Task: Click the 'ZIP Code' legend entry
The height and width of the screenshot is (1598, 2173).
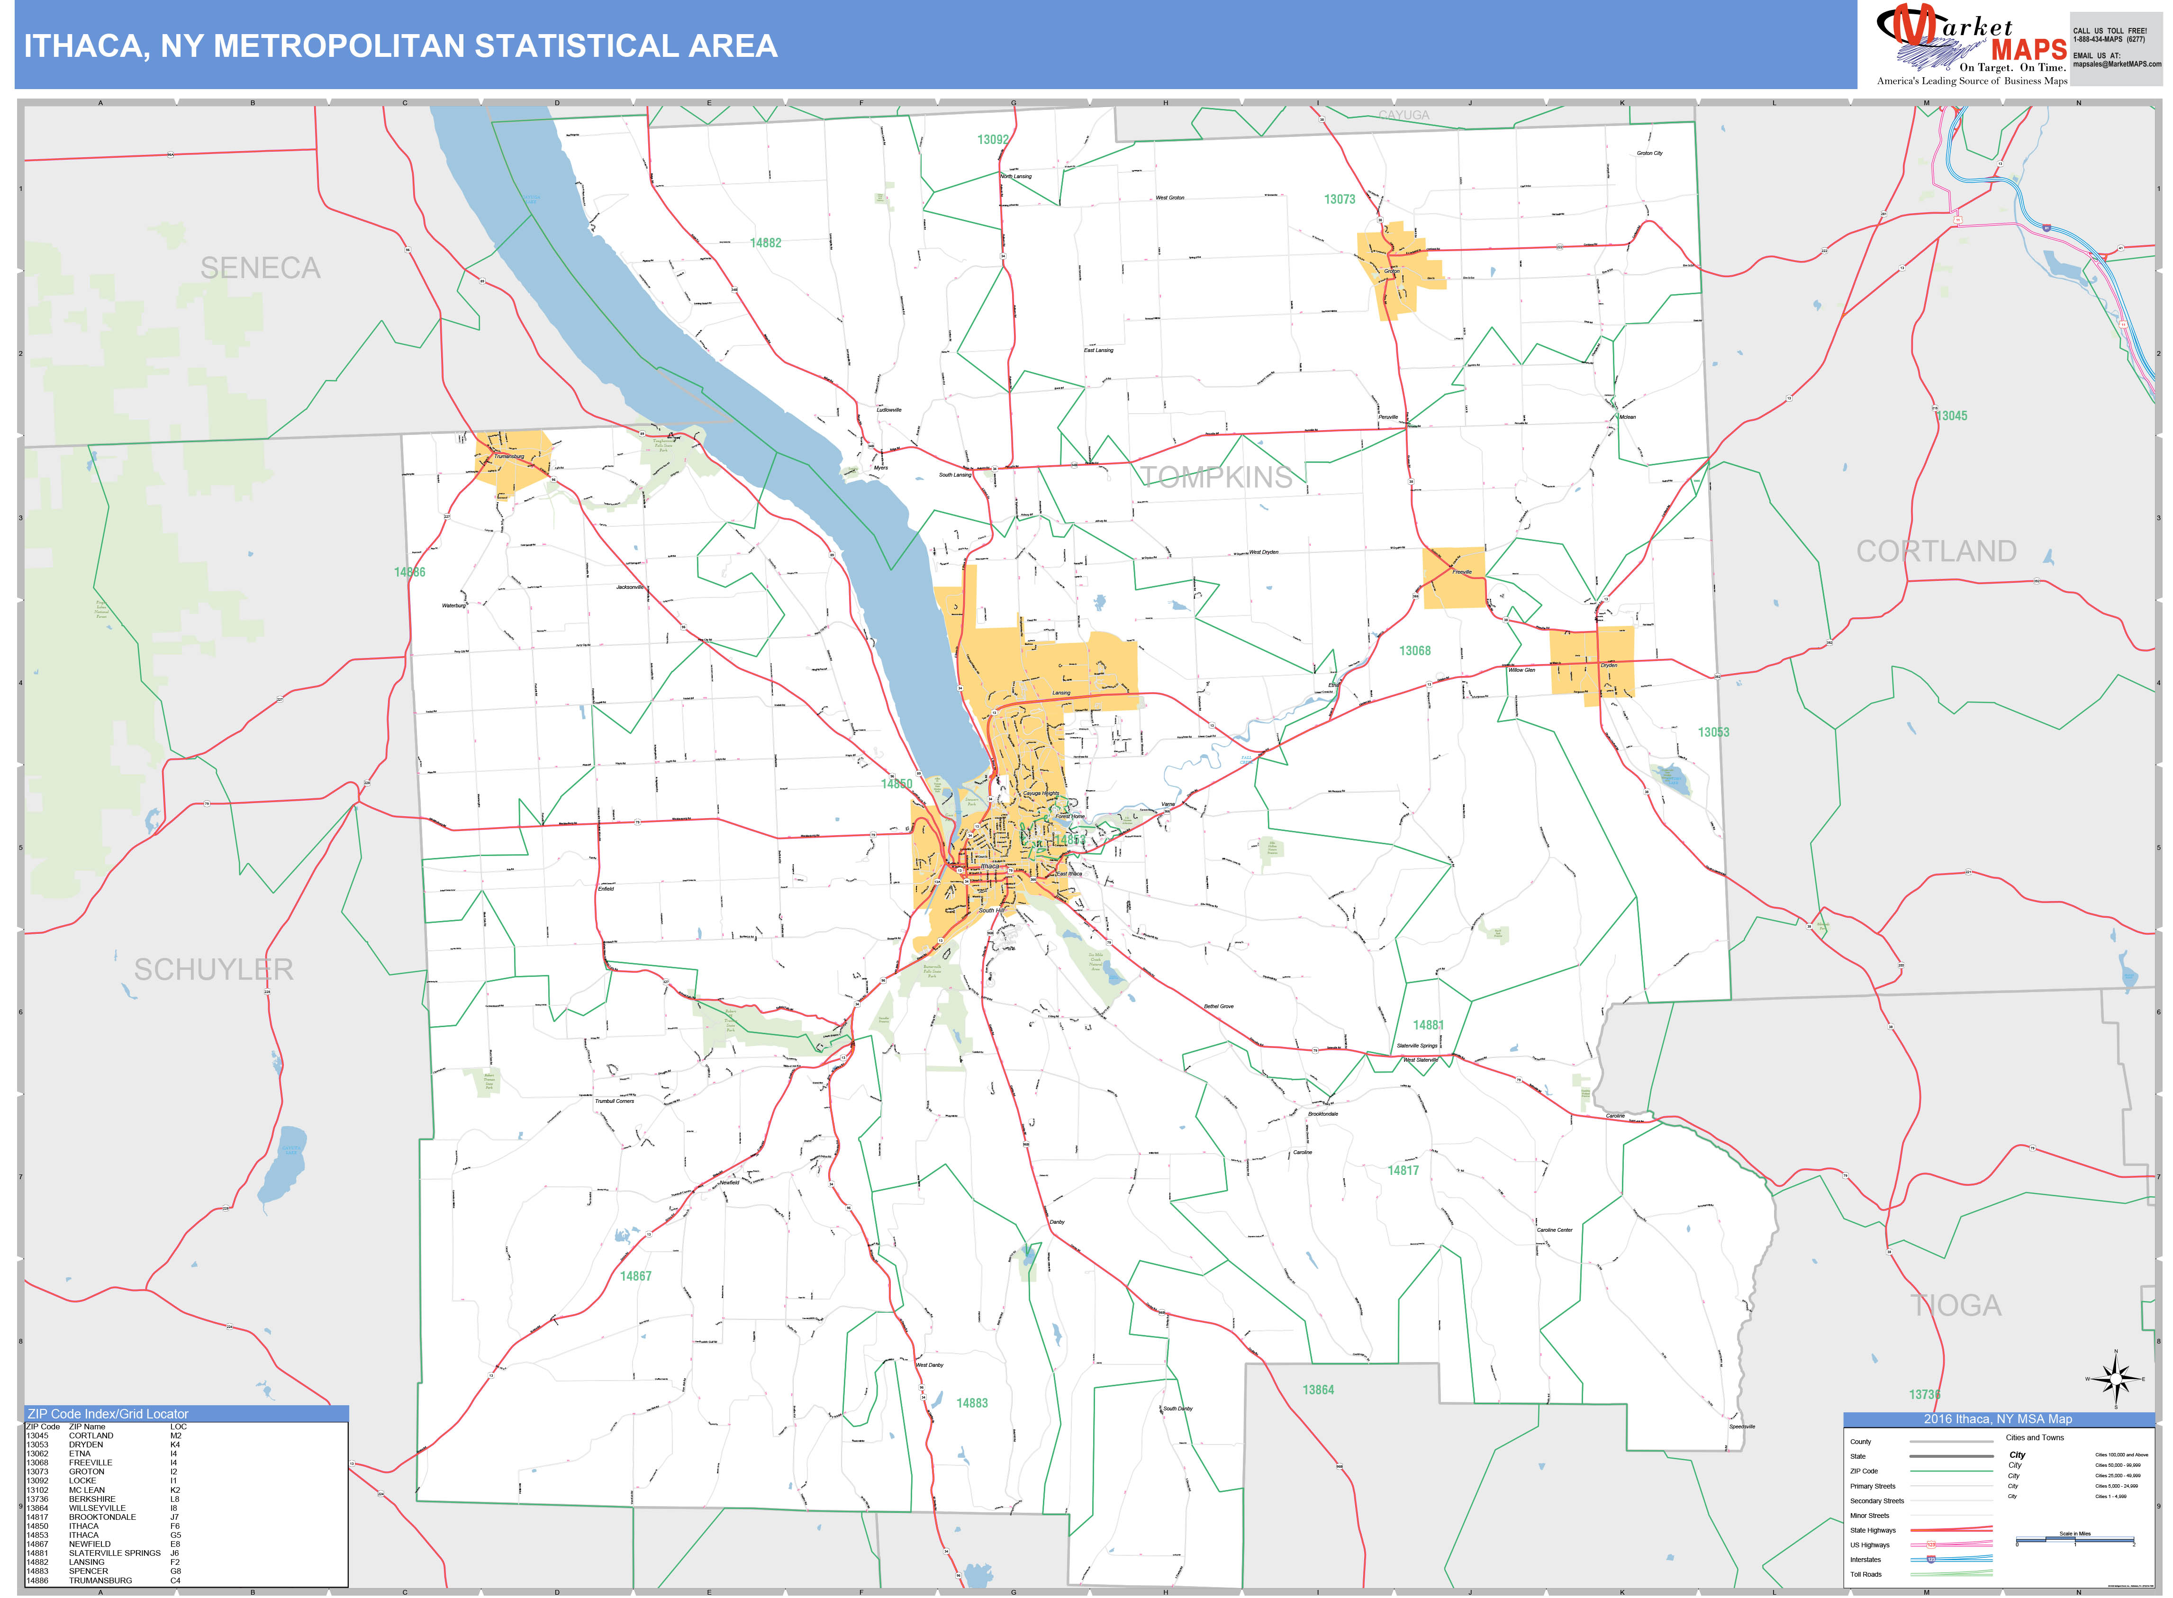Action: click(x=1864, y=1472)
